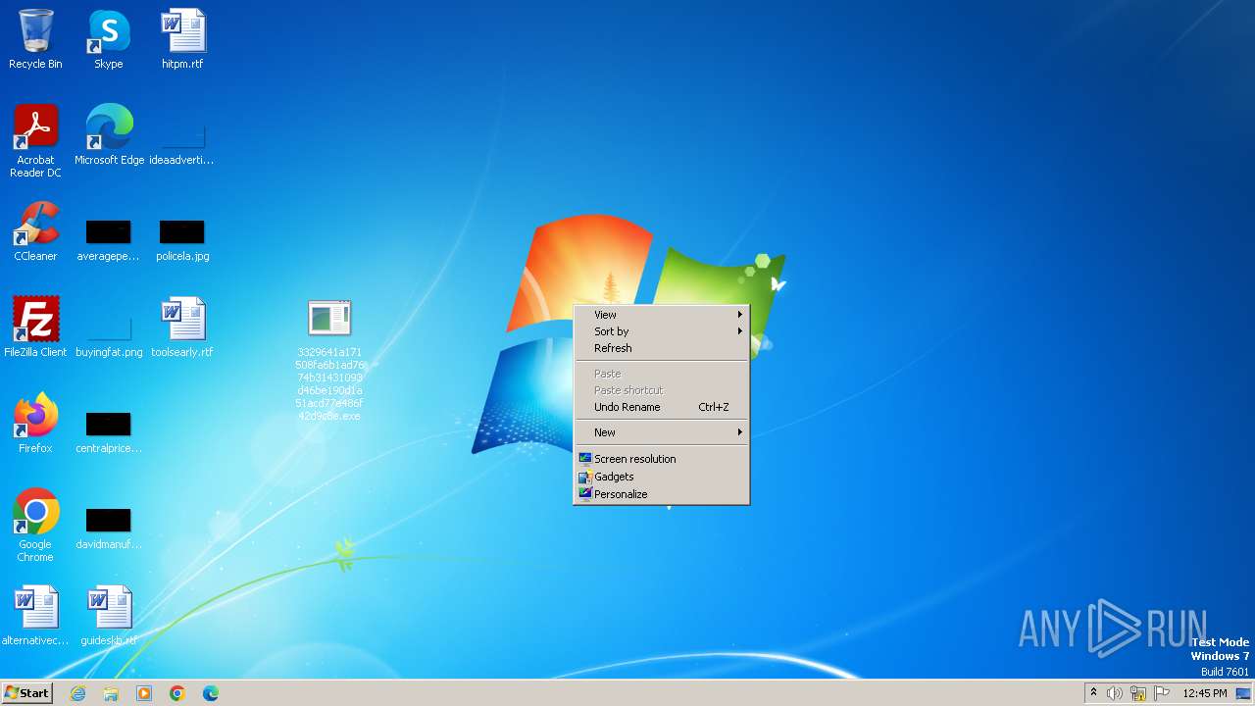Choose Undo Rename in context menu
Image resolution: width=1255 pixels, height=706 pixels.
point(662,407)
